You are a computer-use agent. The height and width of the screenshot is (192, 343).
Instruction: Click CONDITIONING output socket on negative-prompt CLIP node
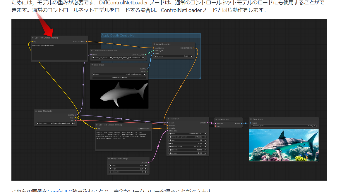point(151,129)
